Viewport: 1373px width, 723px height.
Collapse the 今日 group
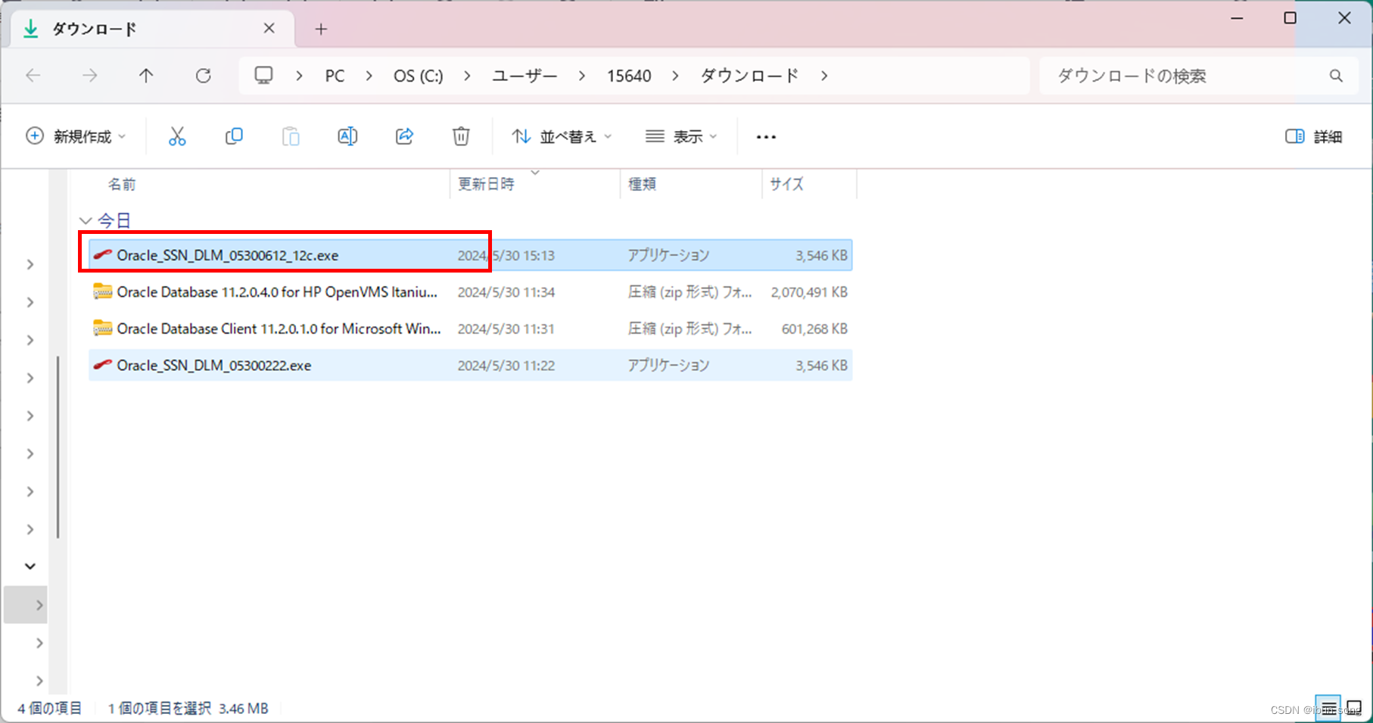(x=85, y=220)
